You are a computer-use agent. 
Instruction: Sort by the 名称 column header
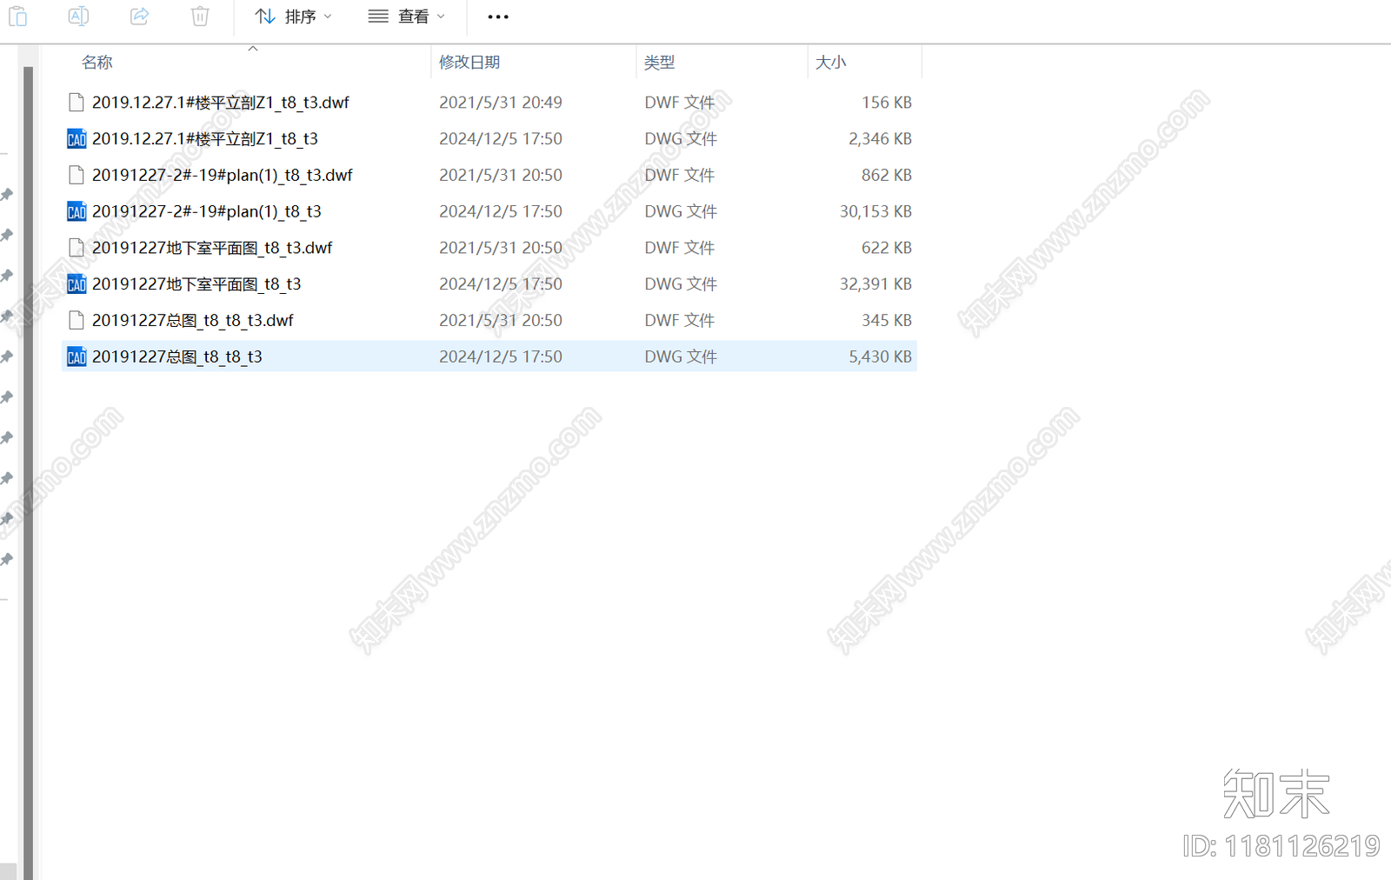(97, 63)
